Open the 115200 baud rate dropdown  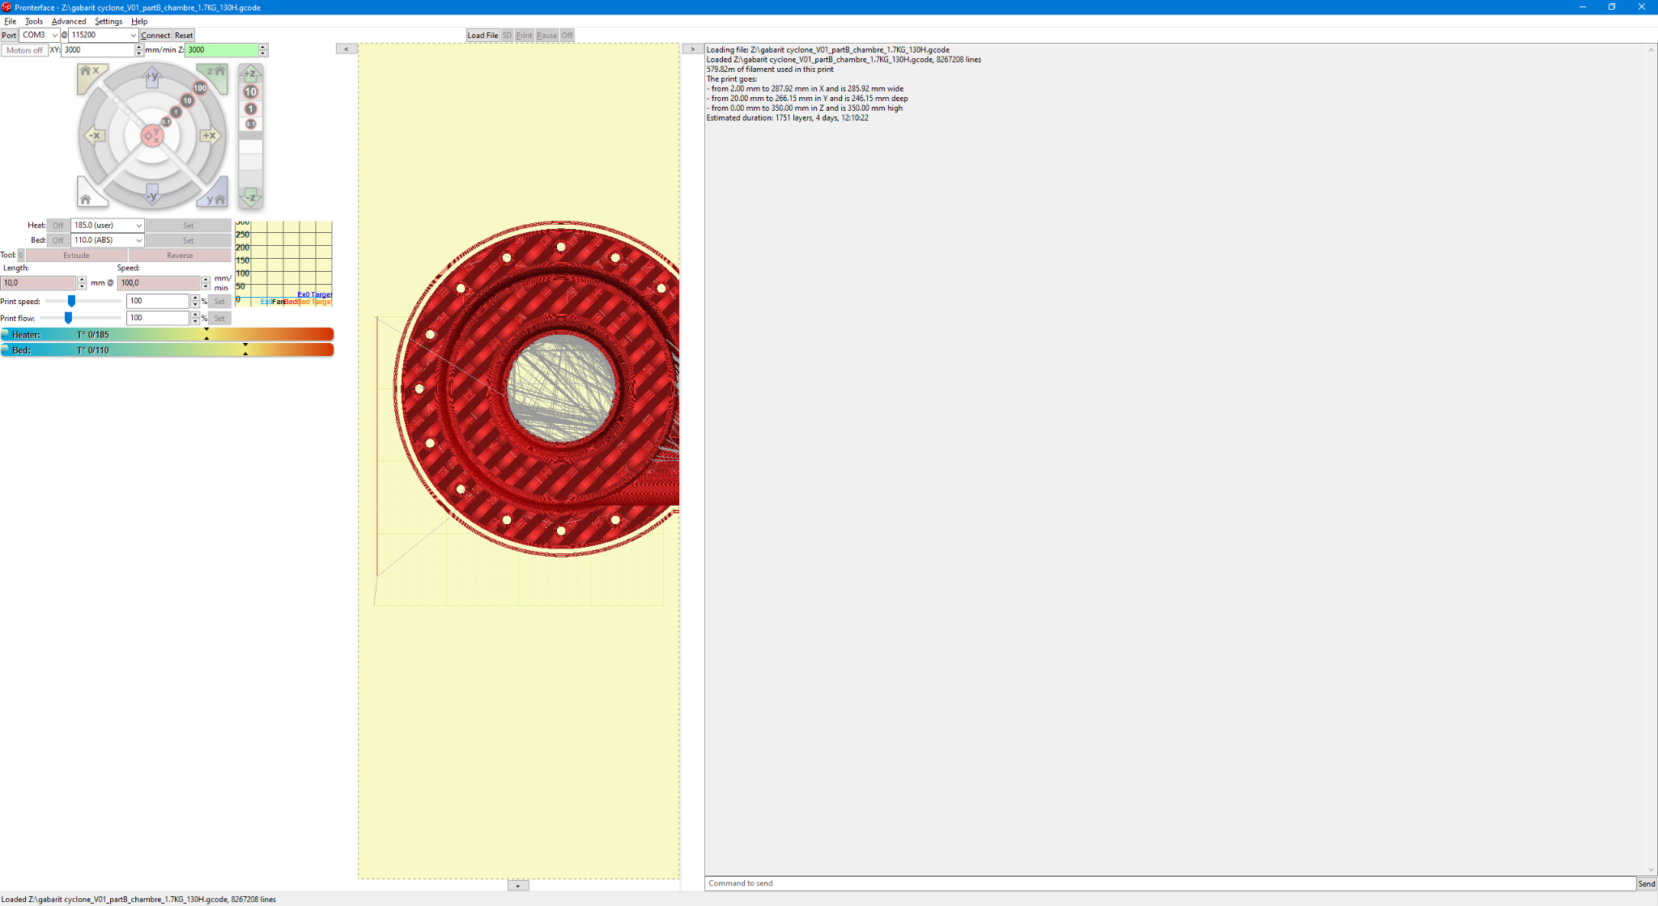coord(104,36)
